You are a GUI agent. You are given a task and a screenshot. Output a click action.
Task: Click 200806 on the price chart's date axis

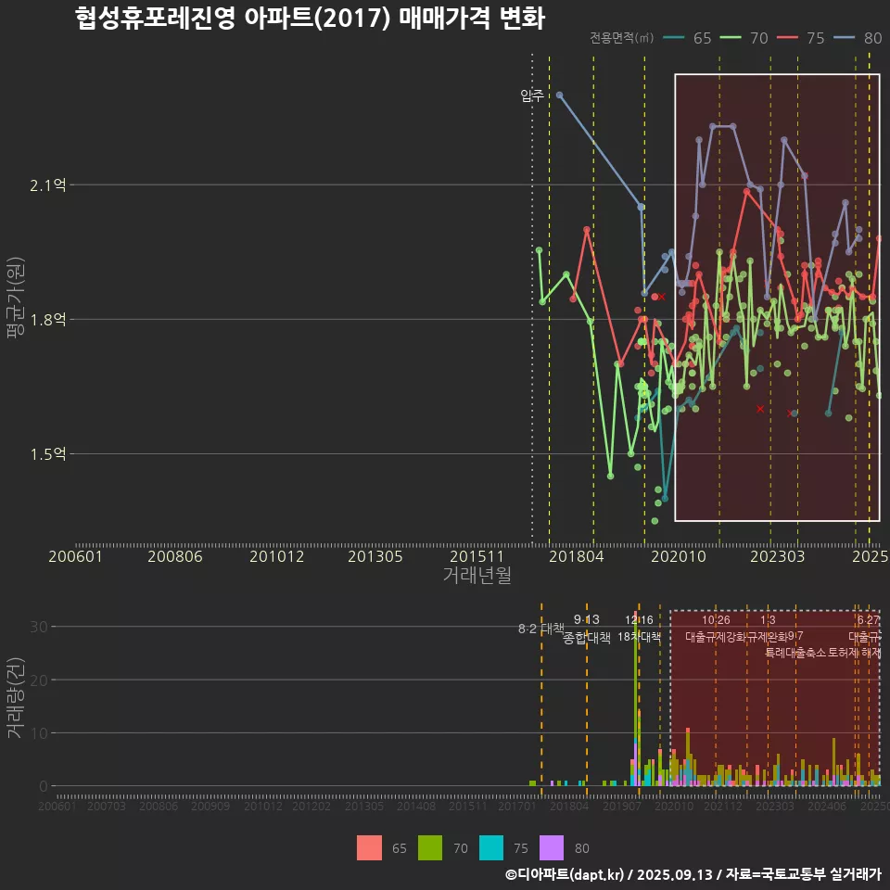[x=175, y=556]
